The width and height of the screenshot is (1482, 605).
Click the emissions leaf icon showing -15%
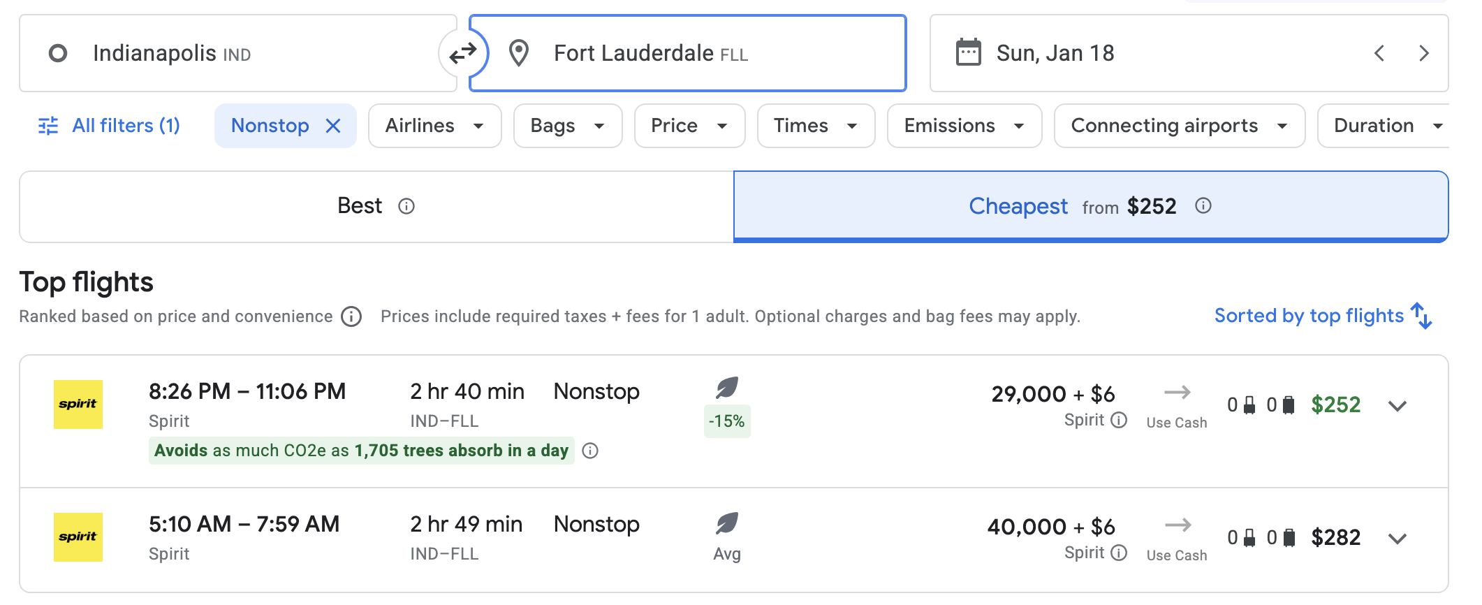pos(727,388)
